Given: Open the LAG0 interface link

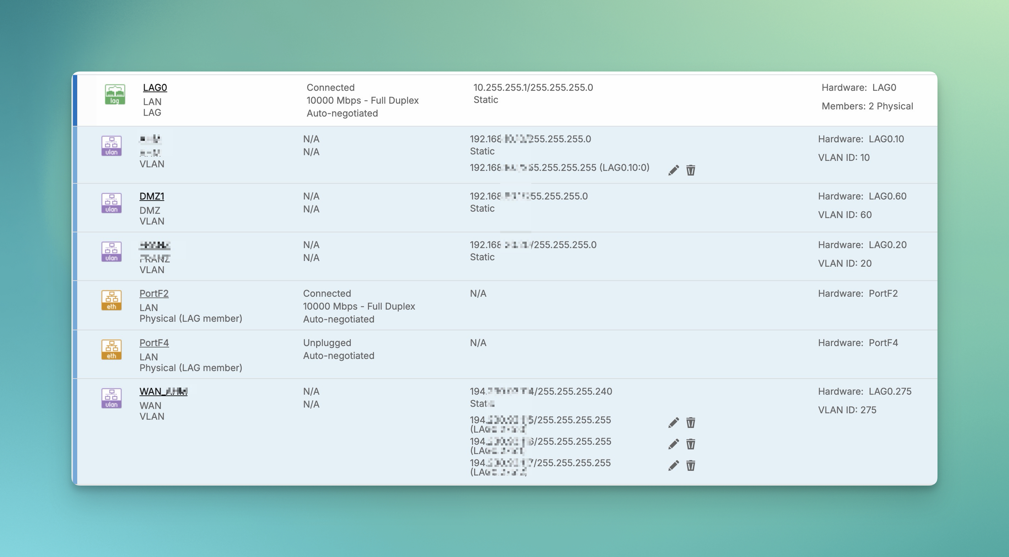Looking at the screenshot, I should [x=155, y=87].
